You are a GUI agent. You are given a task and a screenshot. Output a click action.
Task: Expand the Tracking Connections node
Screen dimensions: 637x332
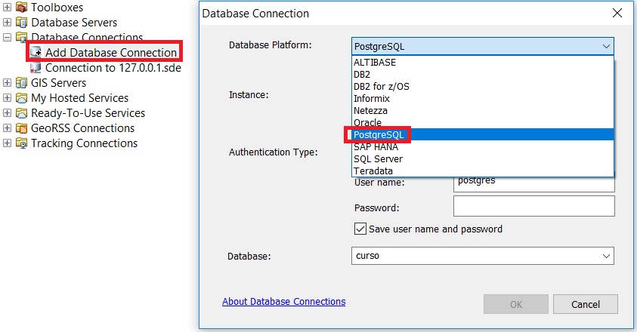(7, 143)
